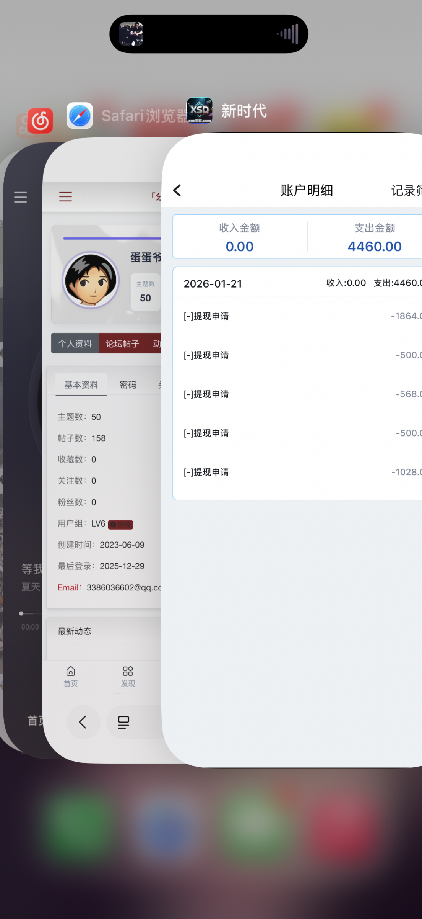This screenshot has height=919, width=422.
Task: Tap the now-playing thumbnail in Dynamic Island
Action: 131,34
